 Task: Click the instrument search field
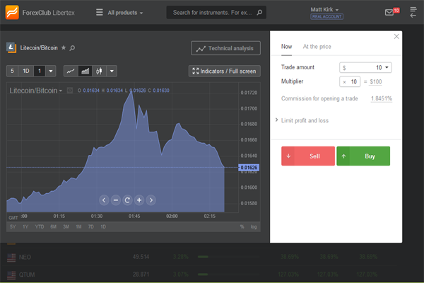pyautogui.click(x=216, y=13)
